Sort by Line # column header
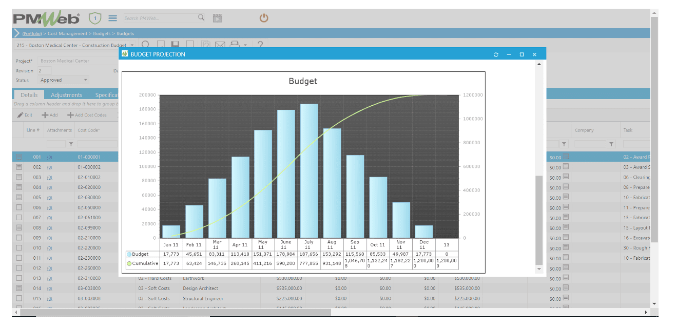 33,130
